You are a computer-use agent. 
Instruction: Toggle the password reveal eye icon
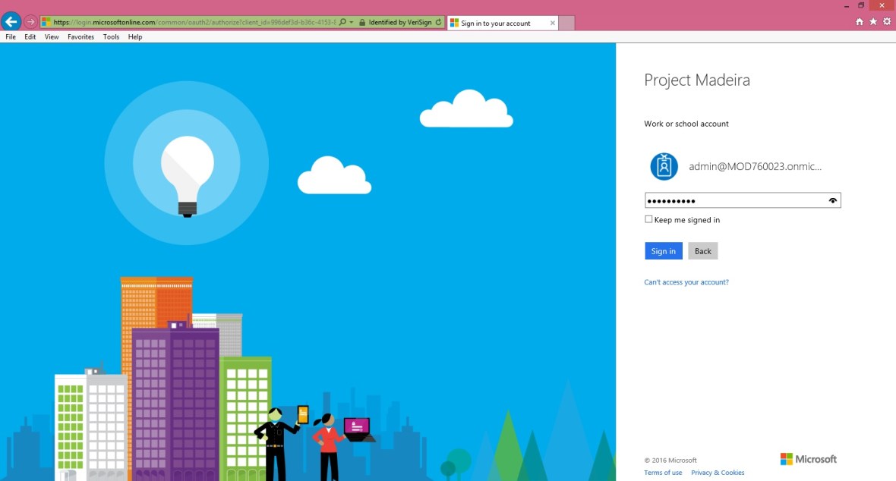click(833, 200)
